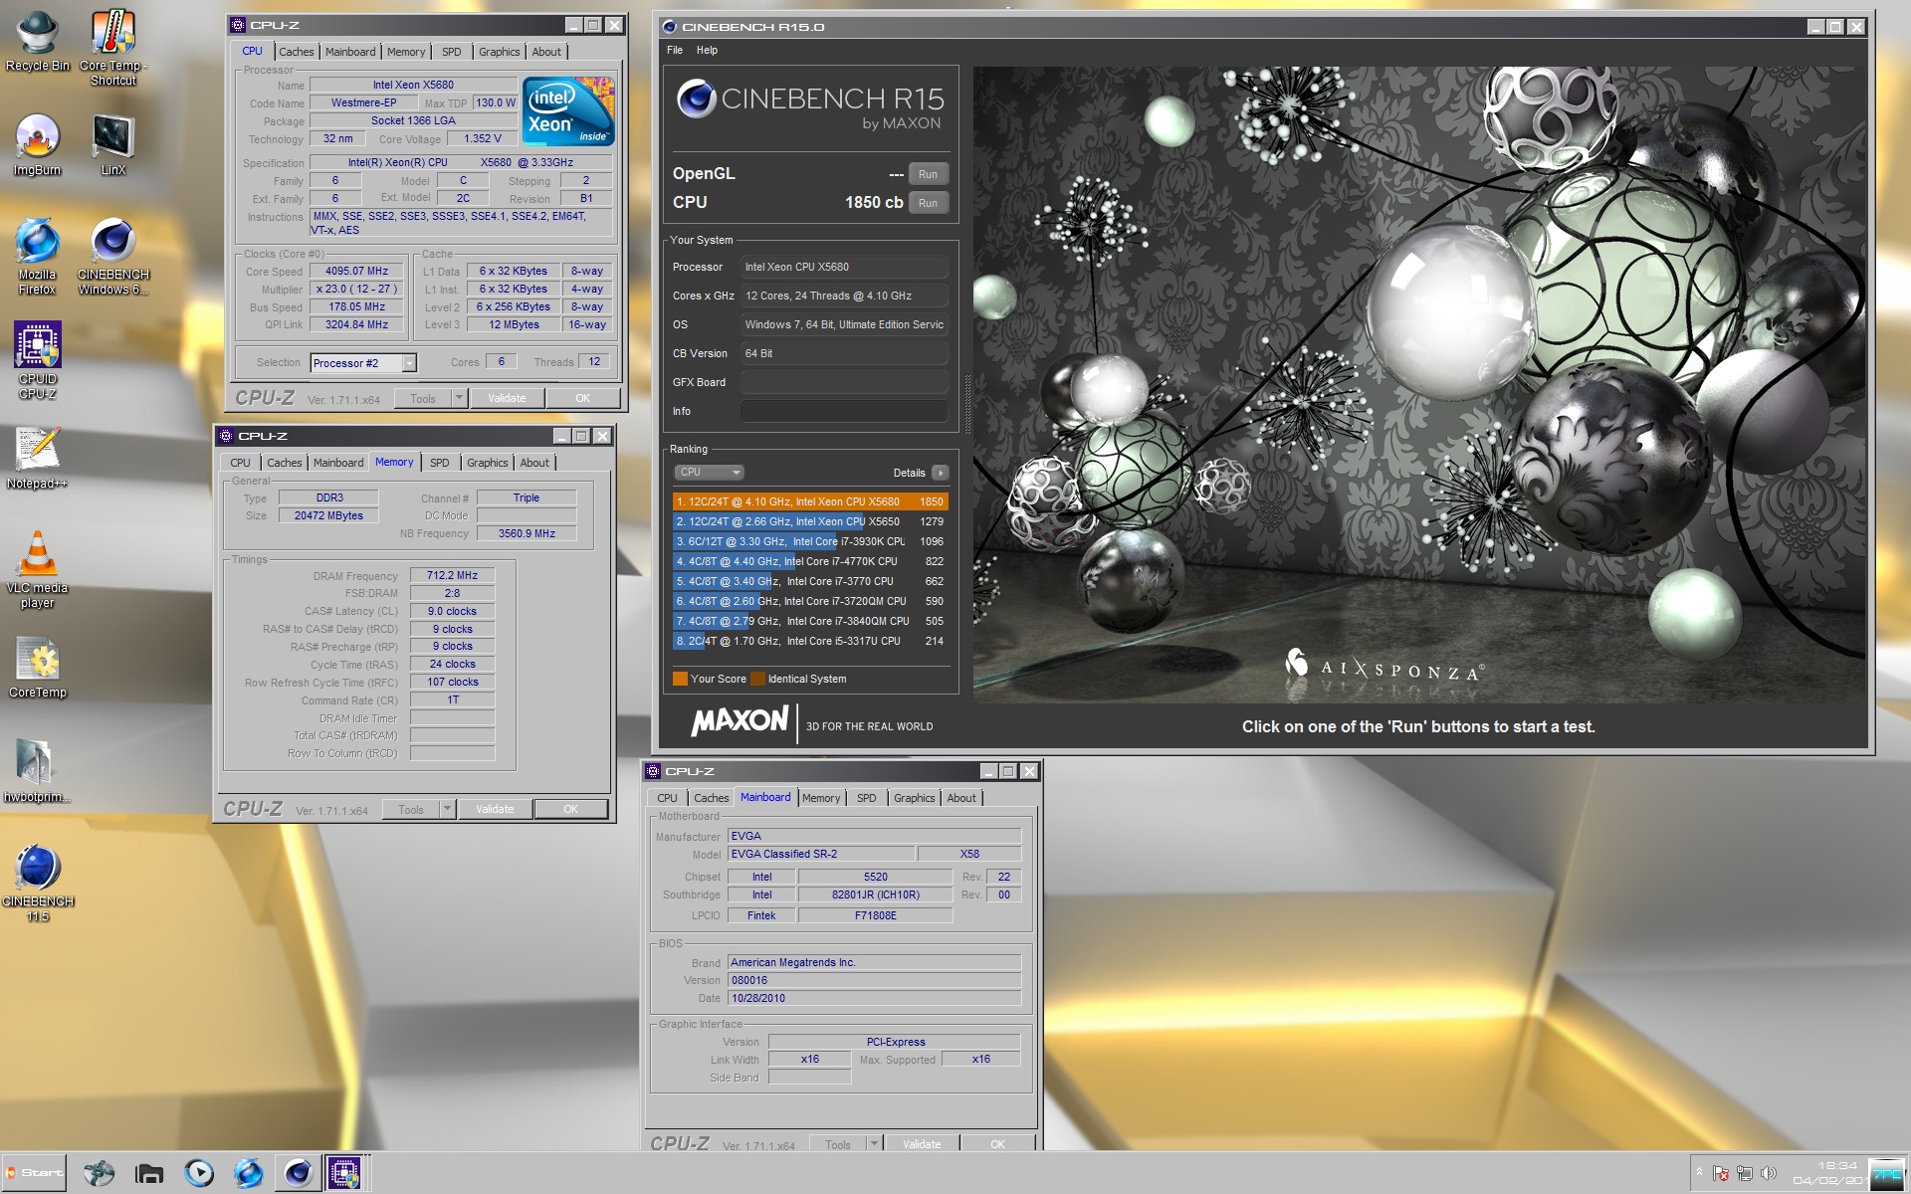This screenshot has height=1194, width=1911.
Task: Click the Cinebench rendered scene preview
Action: pos(1419,385)
